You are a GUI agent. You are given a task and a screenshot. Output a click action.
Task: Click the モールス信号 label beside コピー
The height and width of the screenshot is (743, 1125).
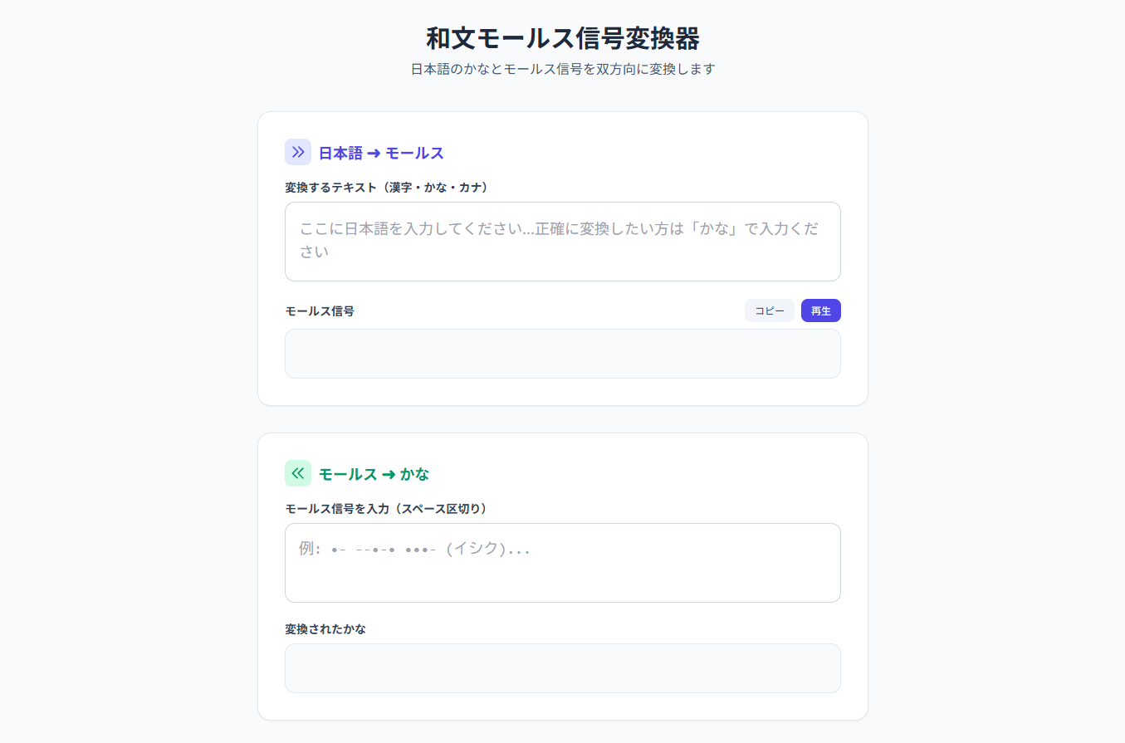320,311
